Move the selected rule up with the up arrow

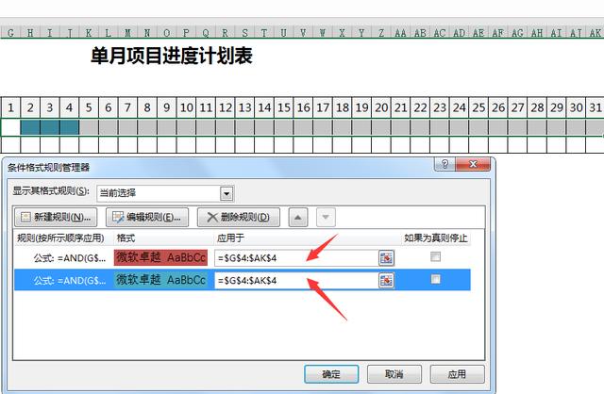point(298,218)
